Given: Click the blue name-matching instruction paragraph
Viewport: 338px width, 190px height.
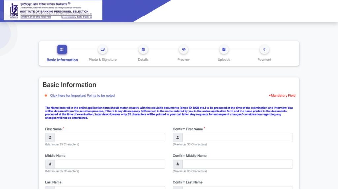Looking at the screenshot, I should pyautogui.click(x=169, y=113).
